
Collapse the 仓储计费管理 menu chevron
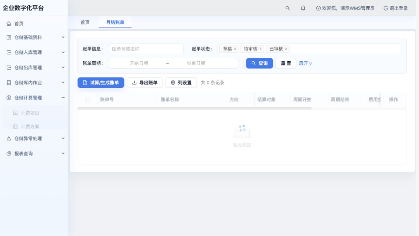(x=63, y=98)
